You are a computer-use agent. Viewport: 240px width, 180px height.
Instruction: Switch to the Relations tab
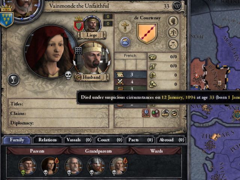pos(48,140)
